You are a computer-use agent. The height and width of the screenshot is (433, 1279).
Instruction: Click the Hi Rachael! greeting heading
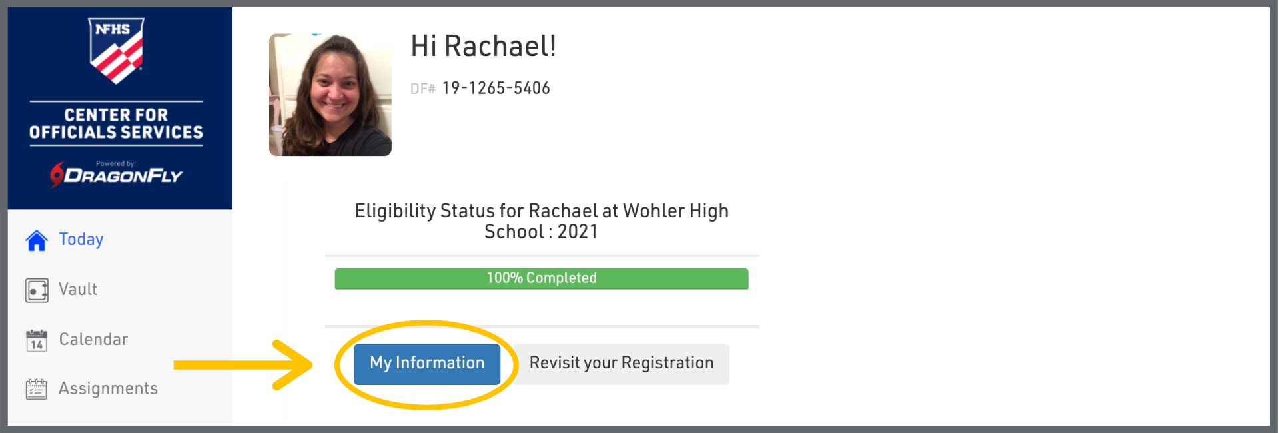483,47
